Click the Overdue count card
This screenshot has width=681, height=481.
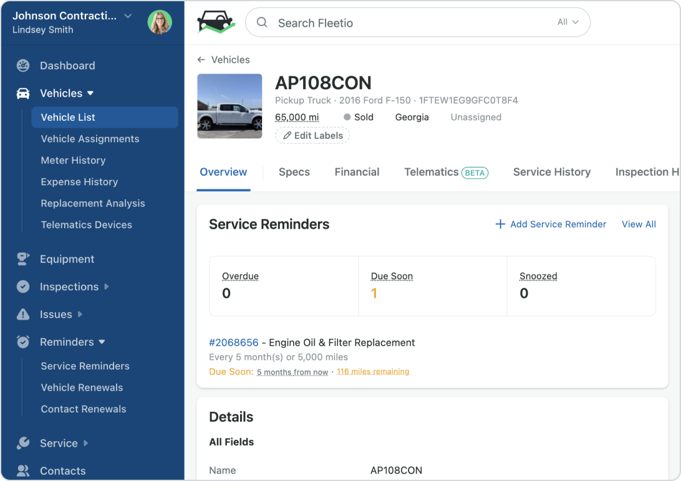click(x=284, y=286)
